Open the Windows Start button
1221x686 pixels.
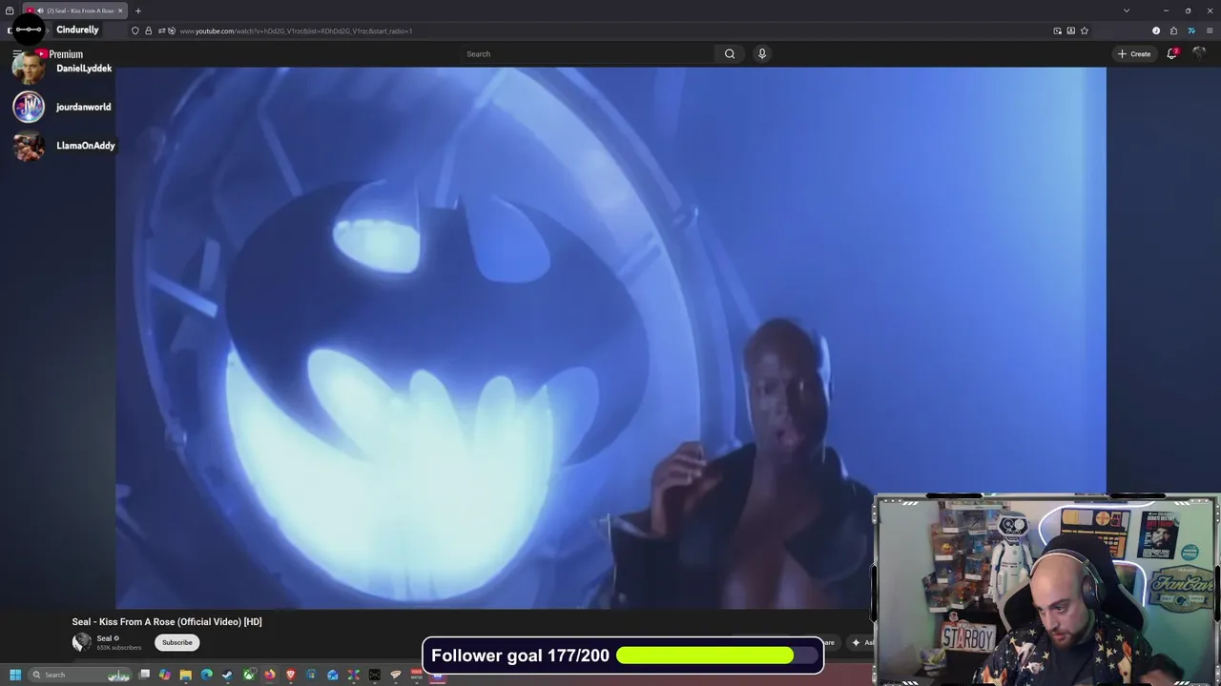coord(15,675)
